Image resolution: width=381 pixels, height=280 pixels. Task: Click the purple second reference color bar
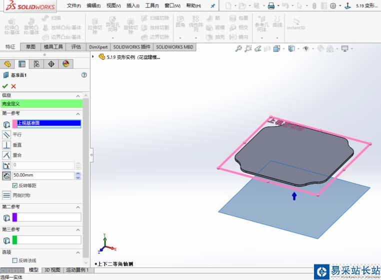click(15, 217)
